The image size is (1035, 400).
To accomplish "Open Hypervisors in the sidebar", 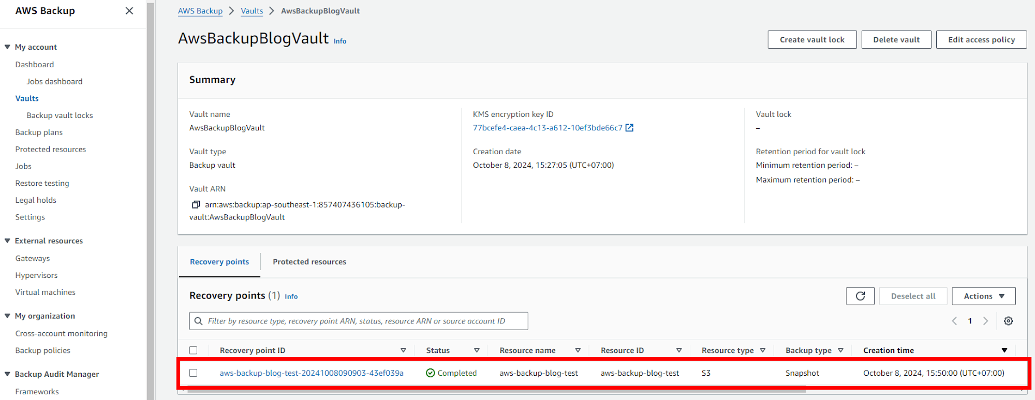I will point(36,275).
